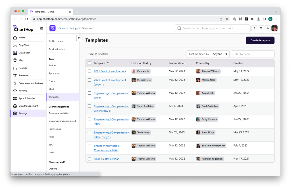291x190 pixels.
Task: Click the notifications bell icon
Action: pyautogui.click(x=261, y=28)
